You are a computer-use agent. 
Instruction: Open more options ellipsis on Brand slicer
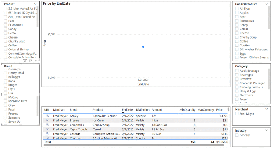tap(37, 61)
